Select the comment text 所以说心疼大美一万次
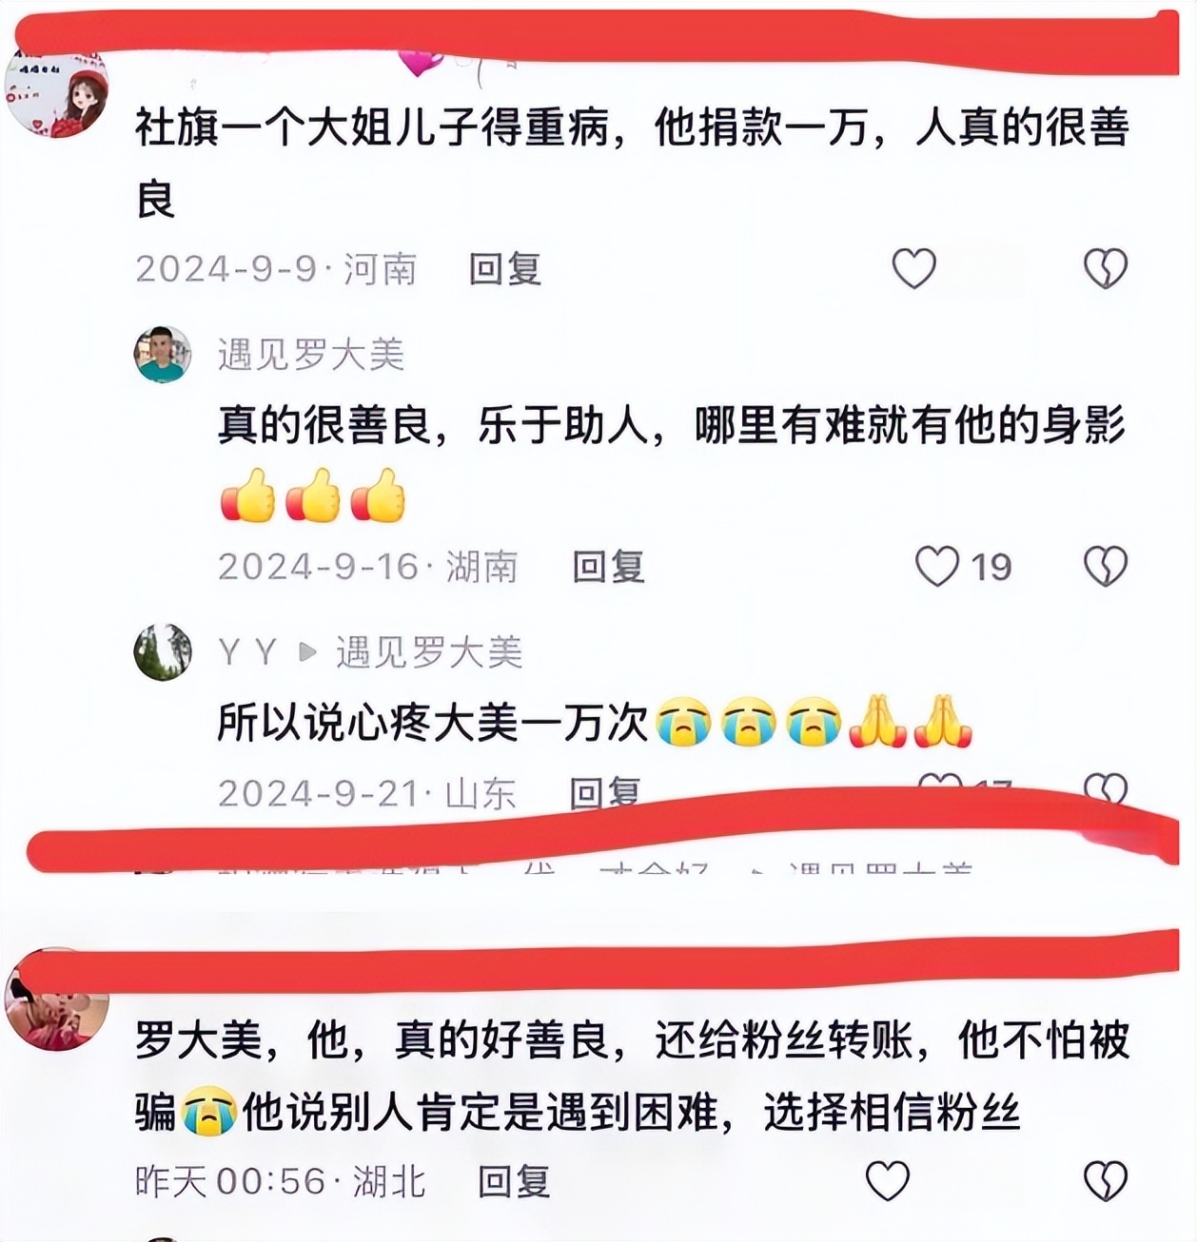Image resolution: width=1197 pixels, height=1242 pixels. (433, 722)
